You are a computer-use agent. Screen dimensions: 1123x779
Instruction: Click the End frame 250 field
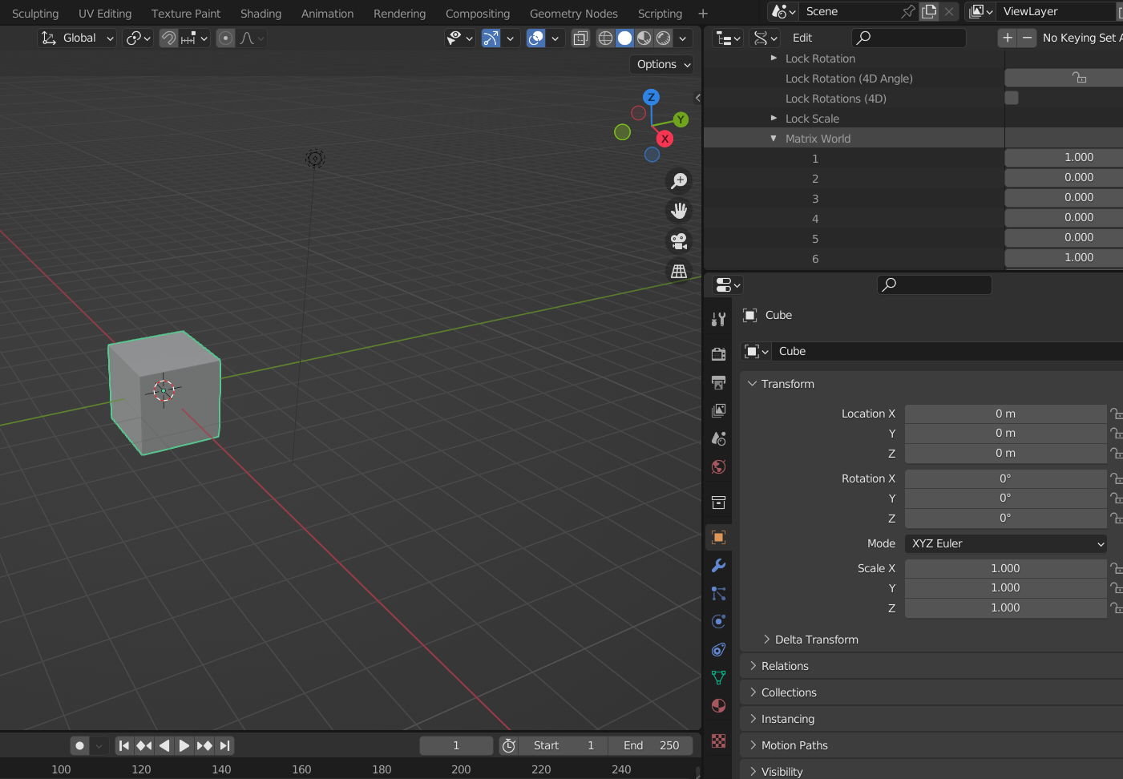[652, 745]
